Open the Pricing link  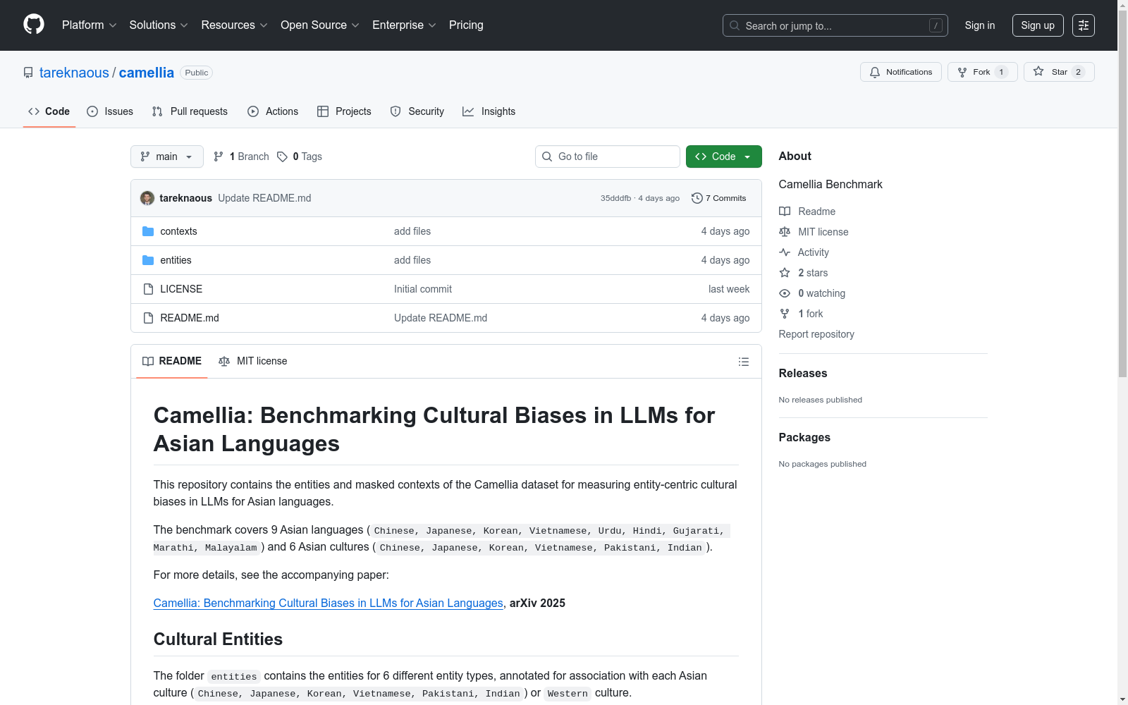coord(466,25)
